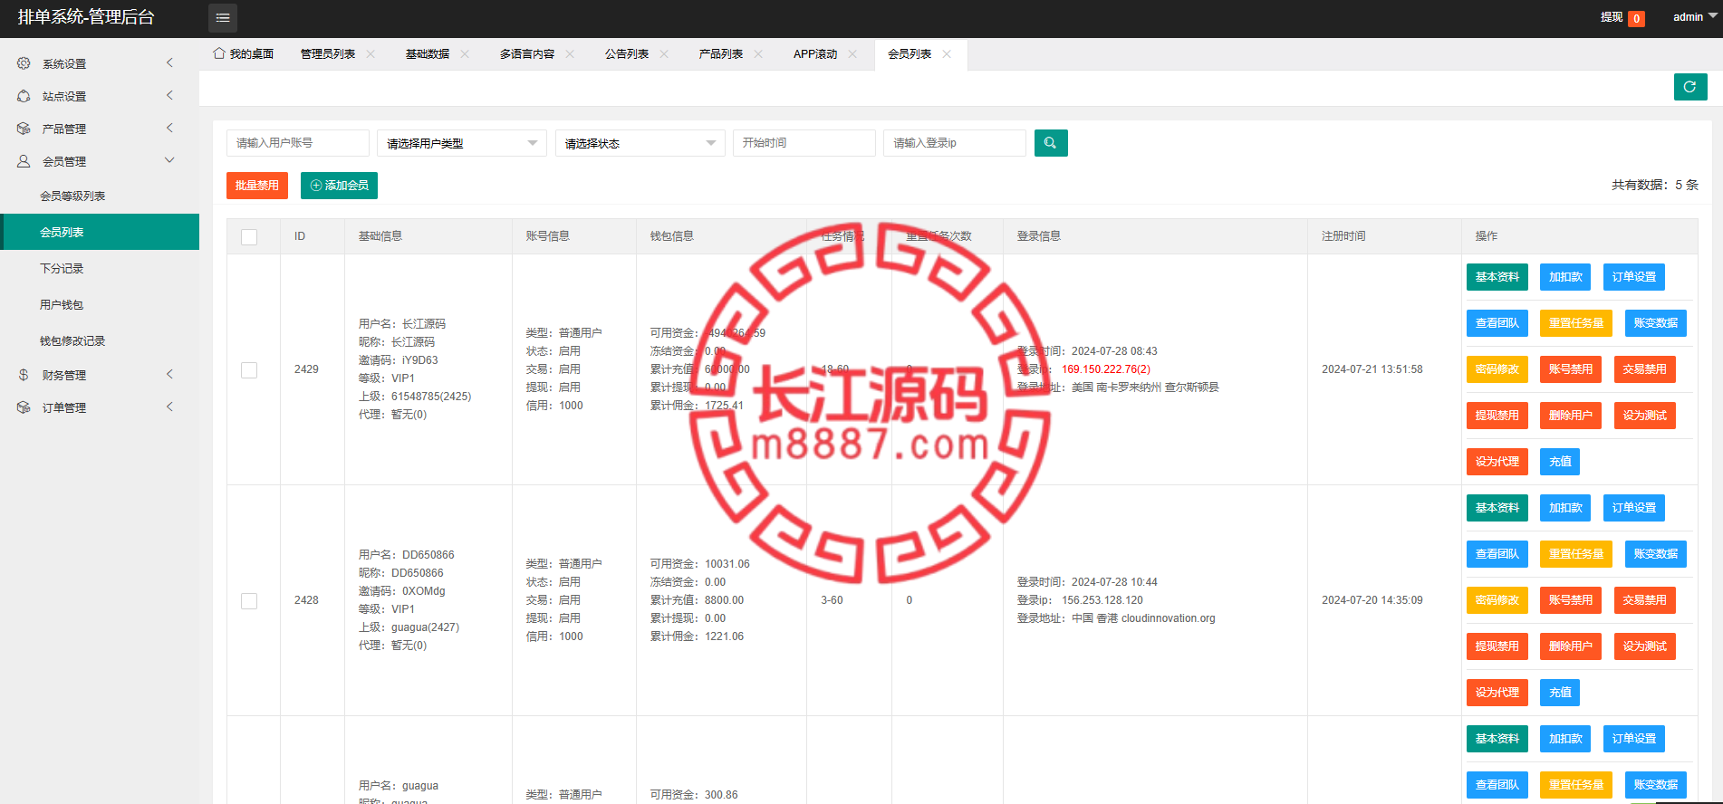
Task: Click 重置任务量 for member 2429
Action: [x=1576, y=323]
